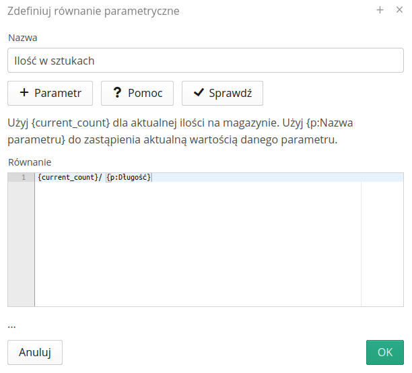
Task: Open help via the Pomoc button
Action: (137, 94)
